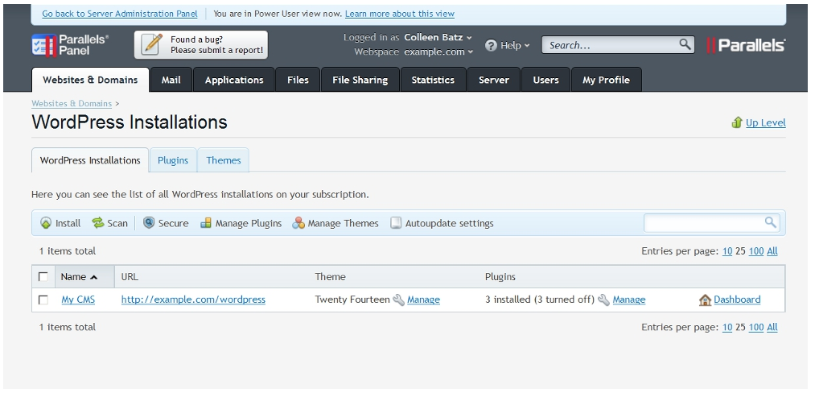Click the URL column header

[130, 277]
